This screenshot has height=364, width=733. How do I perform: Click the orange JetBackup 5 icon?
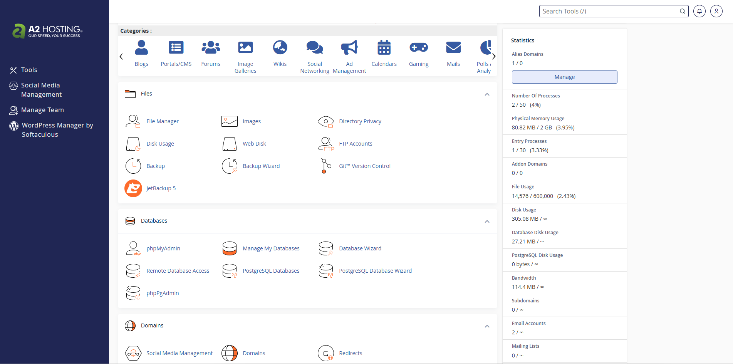click(133, 188)
